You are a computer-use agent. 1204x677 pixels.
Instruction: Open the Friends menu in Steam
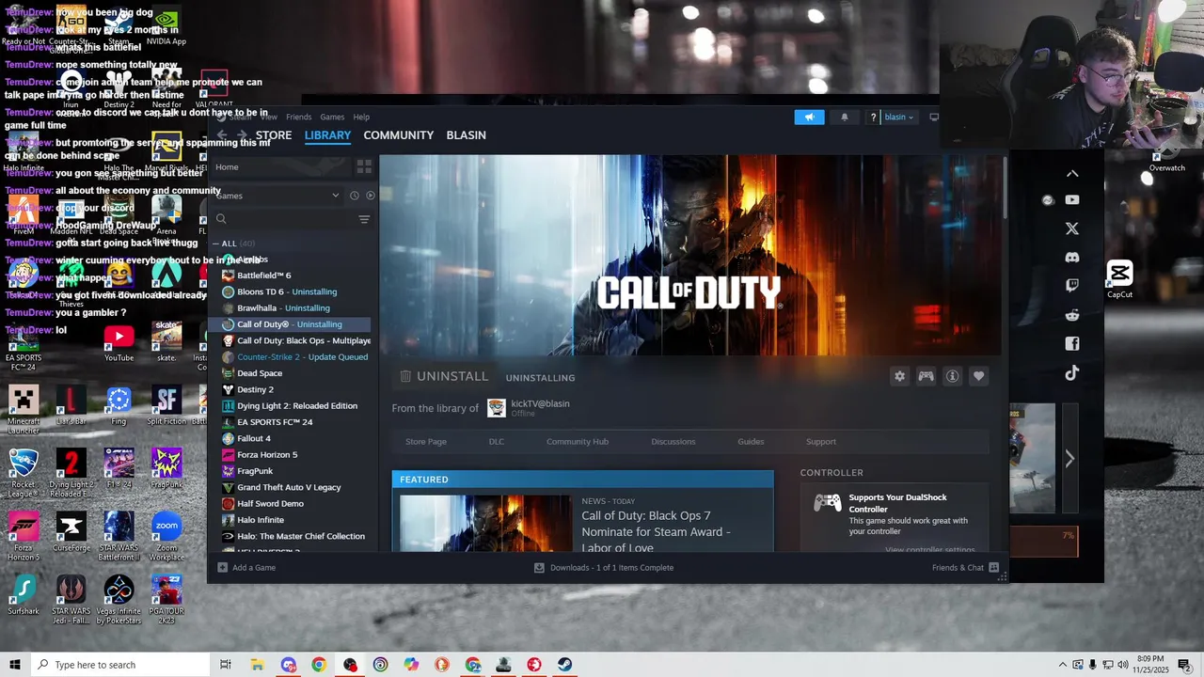pyautogui.click(x=298, y=118)
